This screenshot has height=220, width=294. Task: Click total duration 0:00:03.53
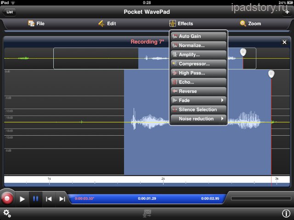85,198
